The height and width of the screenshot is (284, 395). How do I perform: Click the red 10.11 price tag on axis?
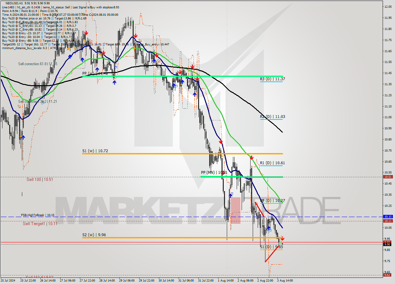388,221
